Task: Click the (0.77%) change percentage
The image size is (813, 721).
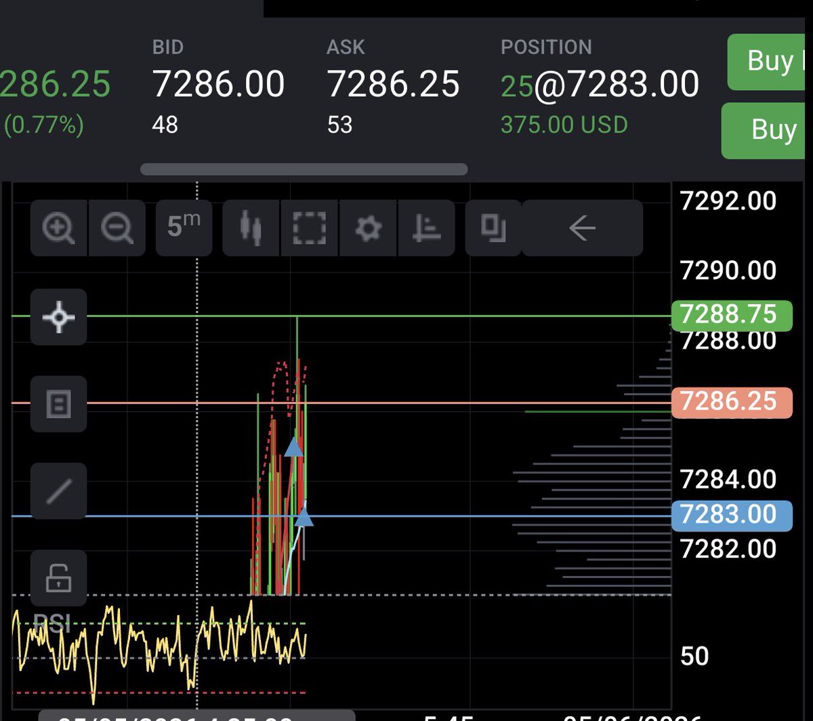Action: [43, 125]
